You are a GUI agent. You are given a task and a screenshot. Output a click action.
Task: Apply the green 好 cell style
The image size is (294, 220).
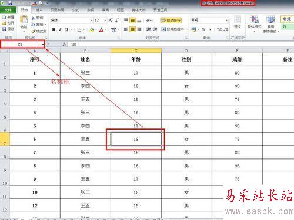click(288, 26)
